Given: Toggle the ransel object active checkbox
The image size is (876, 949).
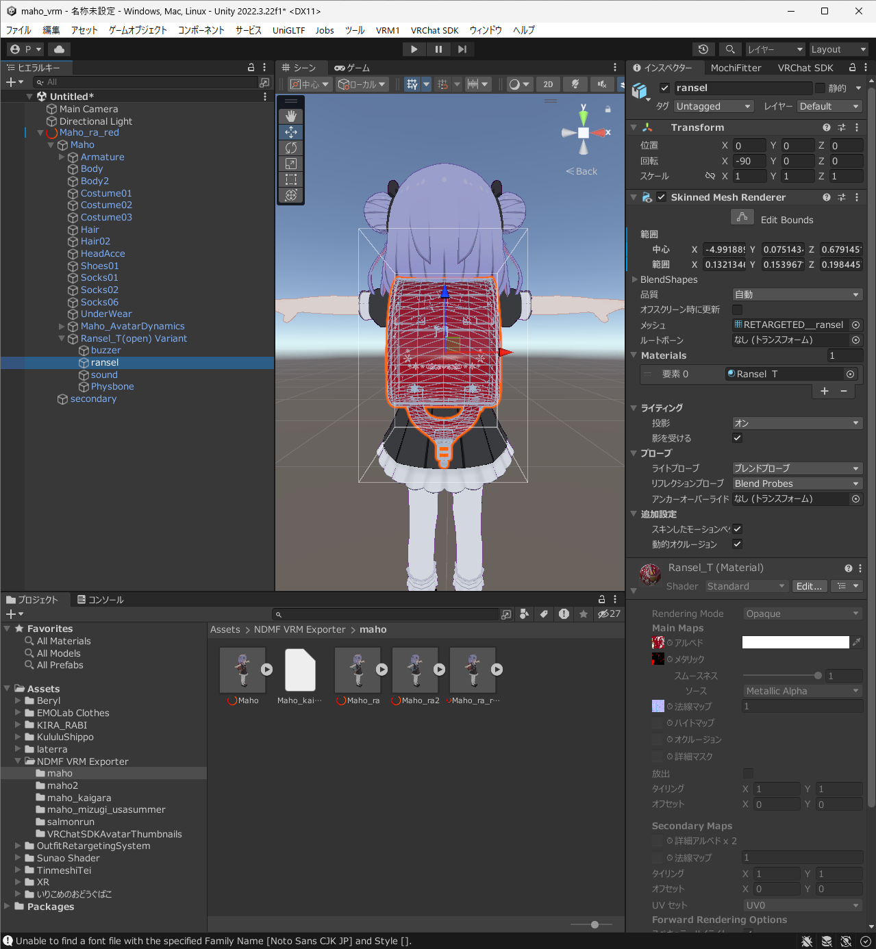Looking at the screenshot, I should [x=664, y=88].
